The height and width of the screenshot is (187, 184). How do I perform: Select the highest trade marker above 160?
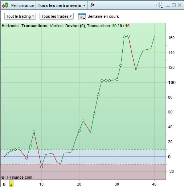128,36
